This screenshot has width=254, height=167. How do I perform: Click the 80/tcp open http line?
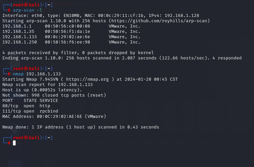[x=26, y=106]
